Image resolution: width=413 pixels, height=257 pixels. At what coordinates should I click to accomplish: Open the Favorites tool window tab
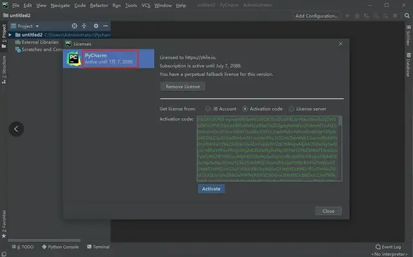click(4, 224)
